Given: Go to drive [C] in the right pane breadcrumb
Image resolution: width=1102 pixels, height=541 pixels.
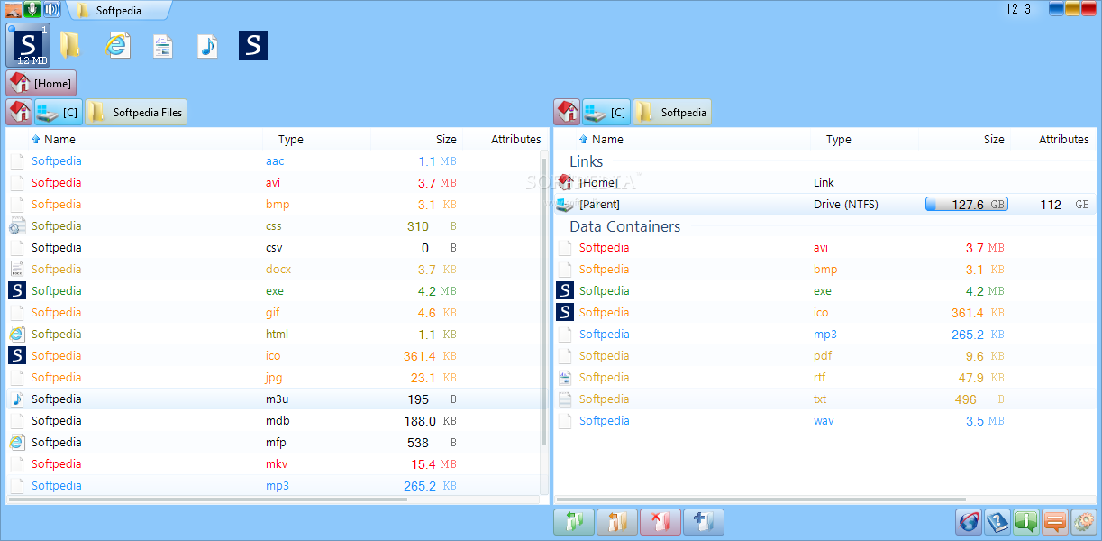Looking at the screenshot, I should (x=606, y=113).
